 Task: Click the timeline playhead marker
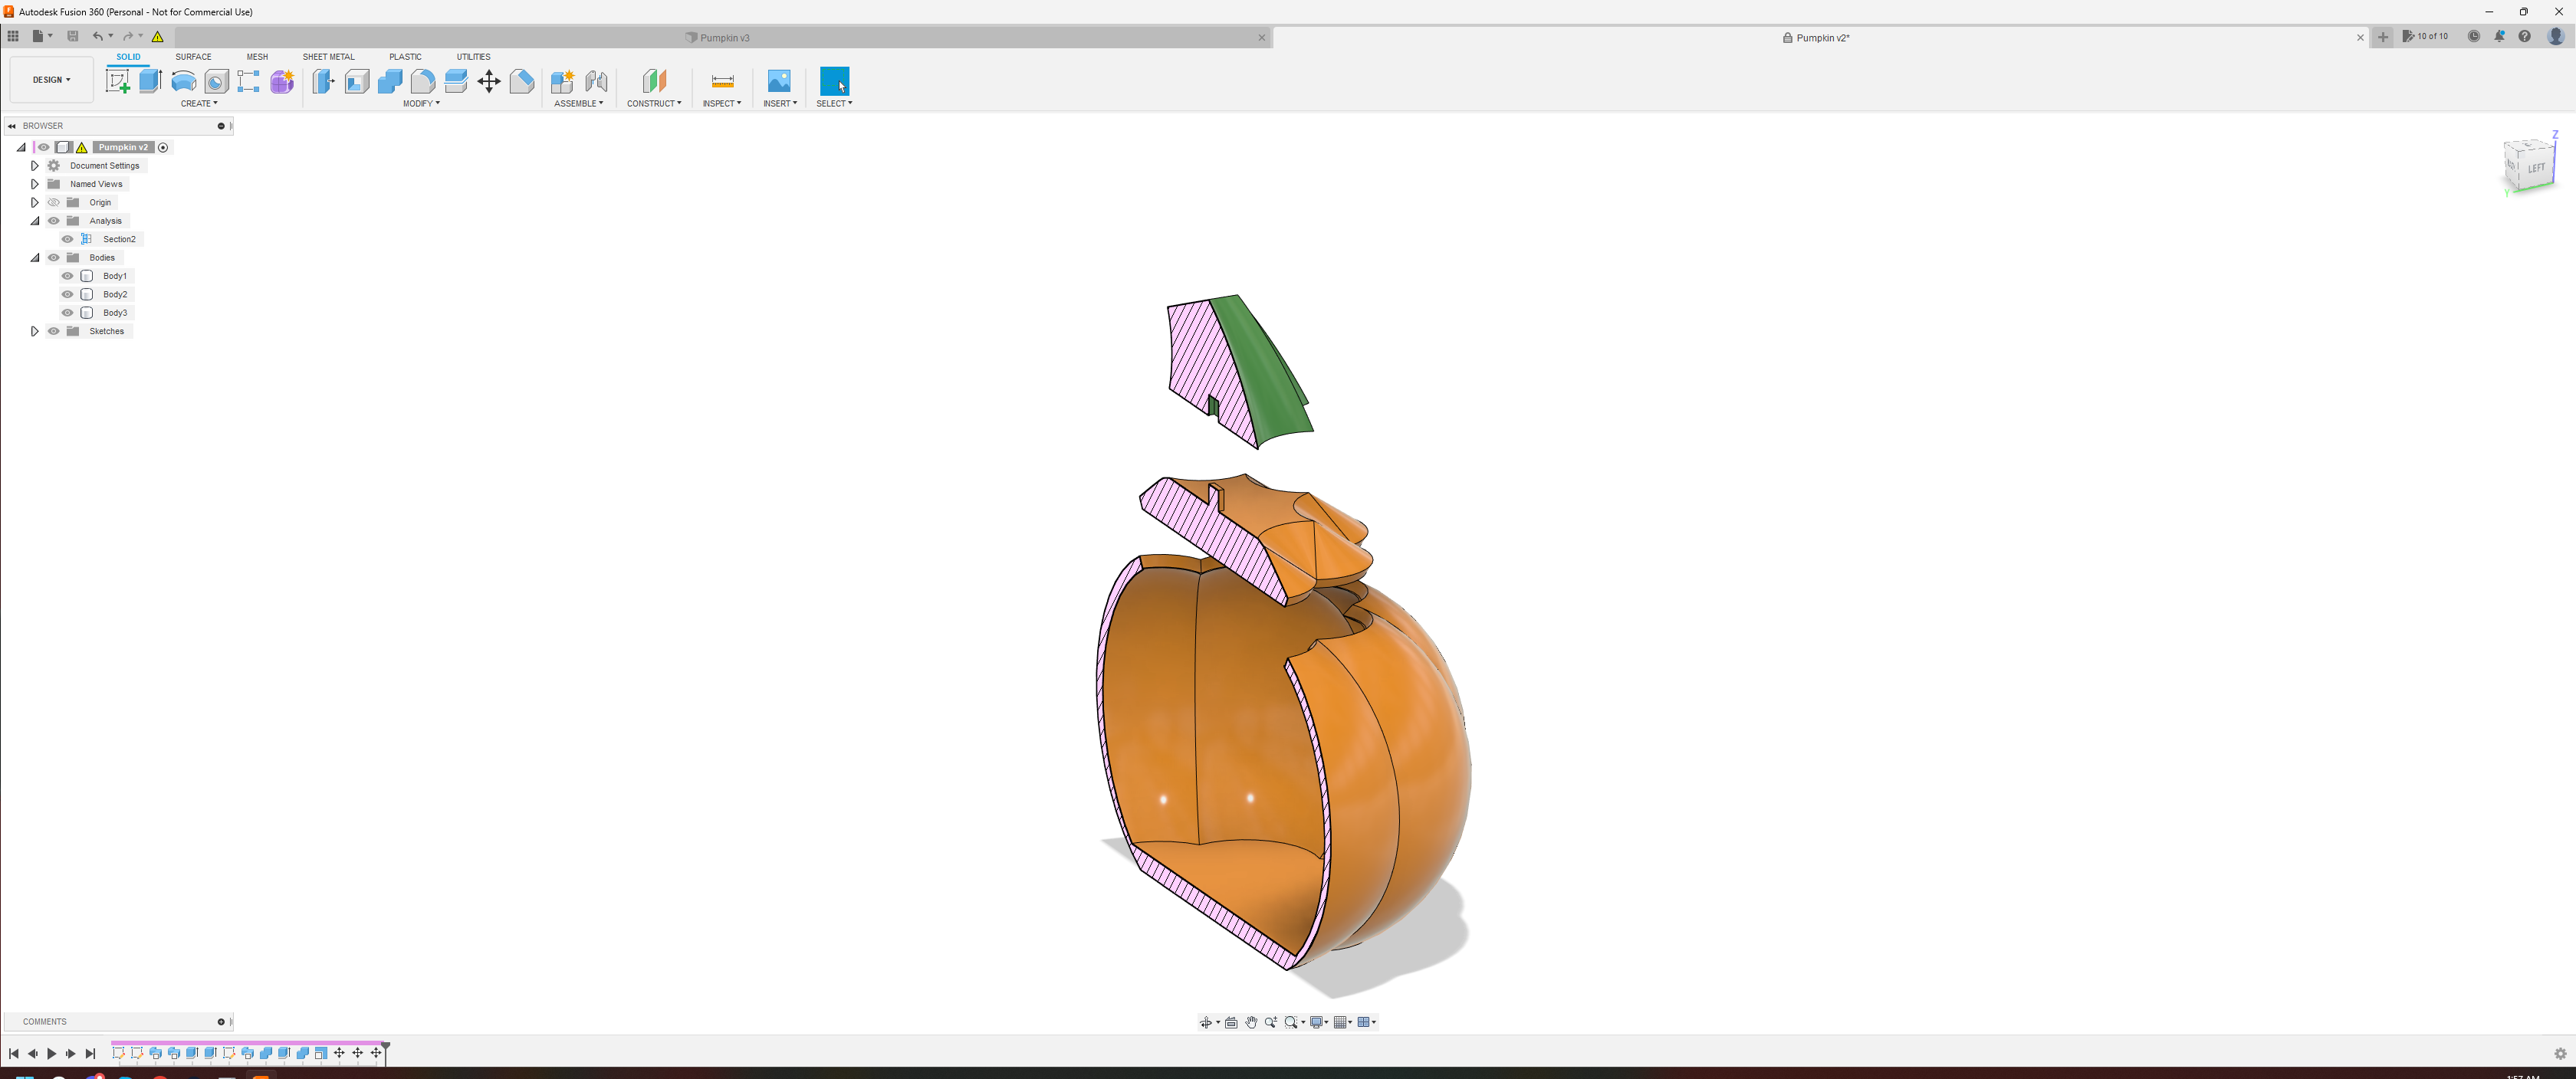(386, 1048)
